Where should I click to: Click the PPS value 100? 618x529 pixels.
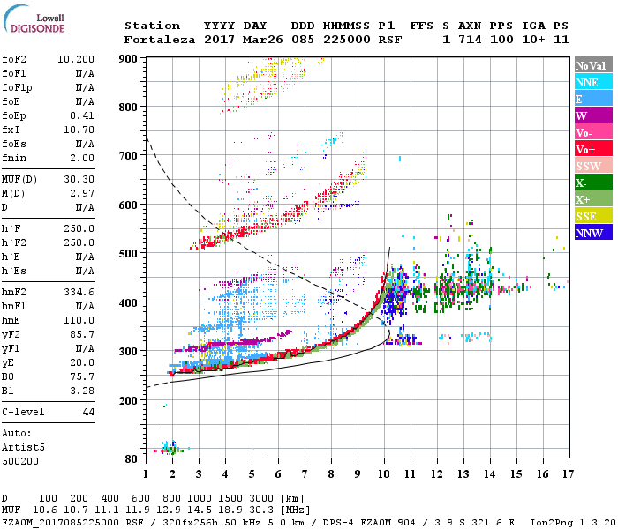[501, 40]
